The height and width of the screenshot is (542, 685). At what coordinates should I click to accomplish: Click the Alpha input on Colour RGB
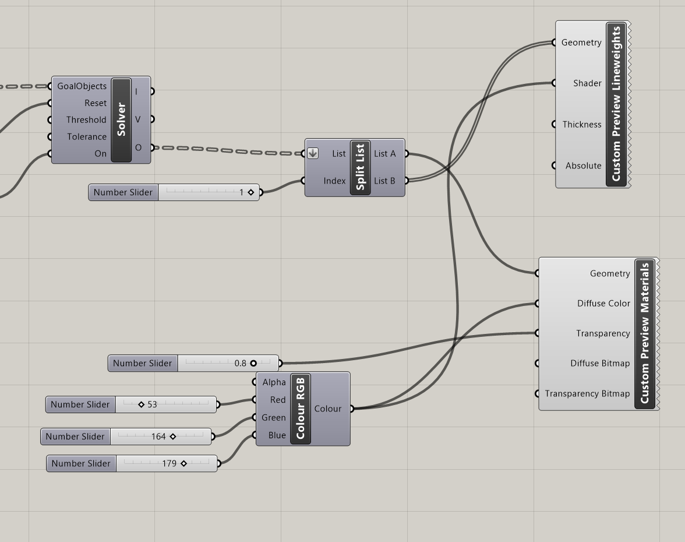[x=274, y=382]
